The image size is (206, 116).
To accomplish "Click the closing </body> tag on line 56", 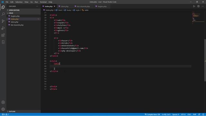I will point(53,87).
